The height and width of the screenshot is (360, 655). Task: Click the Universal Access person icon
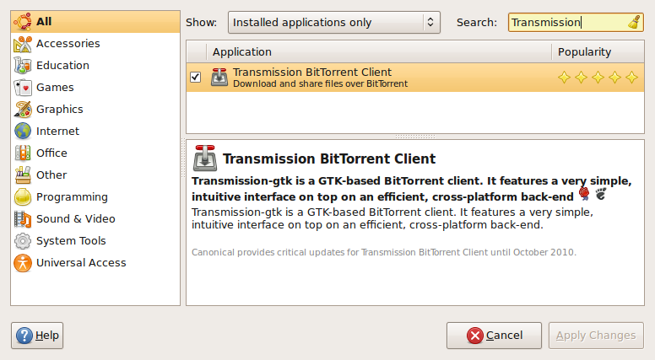pos(23,263)
